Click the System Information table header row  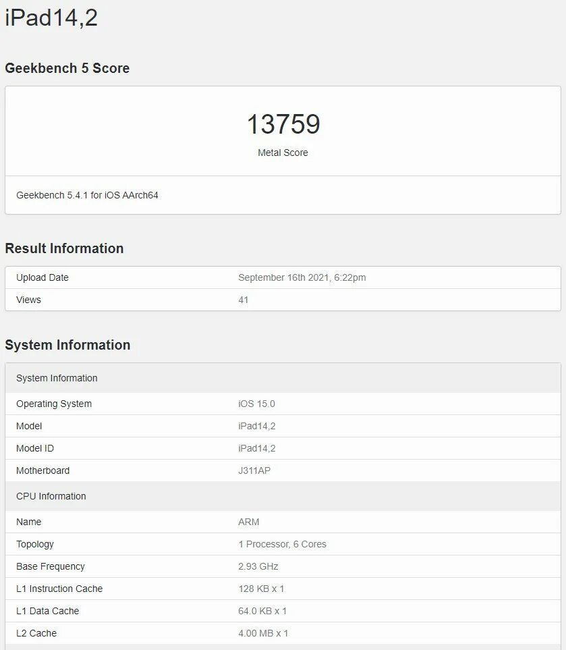click(283, 378)
